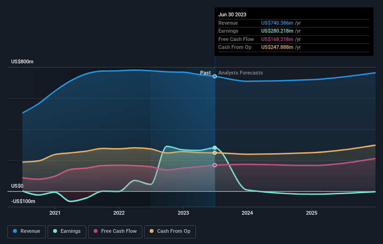The width and height of the screenshot is (383, 244).
Task: Click the 2022 x-axis label
Action: pos(119,213)
